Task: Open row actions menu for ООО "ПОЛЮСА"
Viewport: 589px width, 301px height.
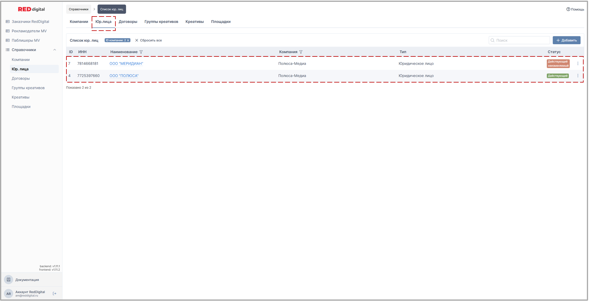Action: coord(578,76)
